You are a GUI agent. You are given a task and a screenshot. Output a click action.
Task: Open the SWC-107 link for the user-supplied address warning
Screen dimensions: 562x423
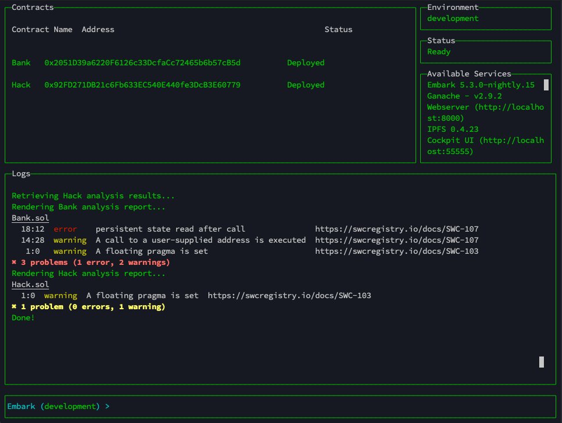[x=397, y=240]
